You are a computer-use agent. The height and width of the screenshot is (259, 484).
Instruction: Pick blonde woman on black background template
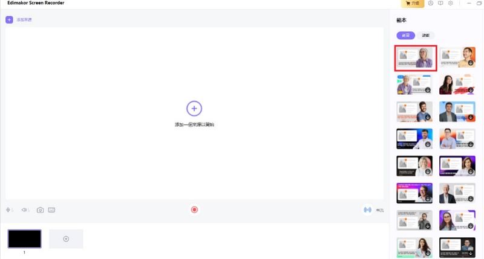[x=414, y=166]
